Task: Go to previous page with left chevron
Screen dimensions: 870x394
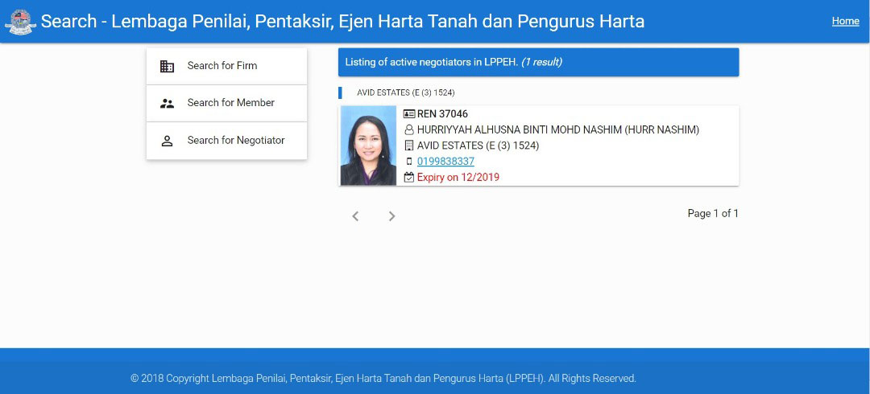Action: point(356,216)
